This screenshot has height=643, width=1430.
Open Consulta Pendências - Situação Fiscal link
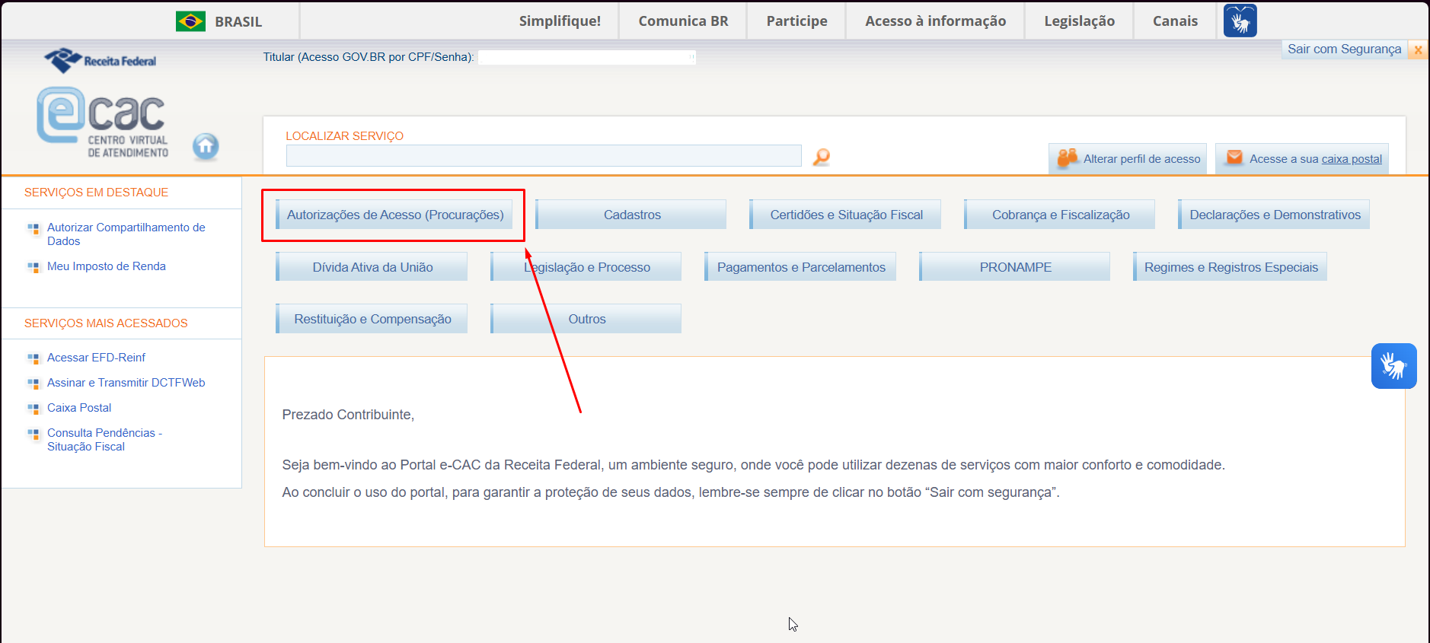(x=104, y=440)
